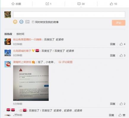Click the 5分钟前 timestamp

tap(17, 104)
